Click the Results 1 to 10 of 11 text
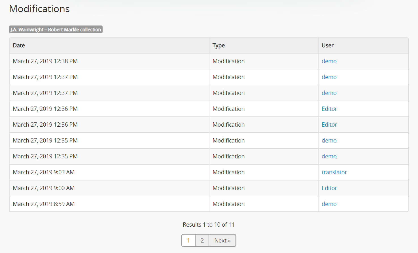 (209, 225)
